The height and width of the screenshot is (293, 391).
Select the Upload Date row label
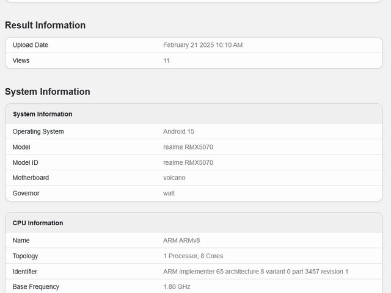[30, 45]
